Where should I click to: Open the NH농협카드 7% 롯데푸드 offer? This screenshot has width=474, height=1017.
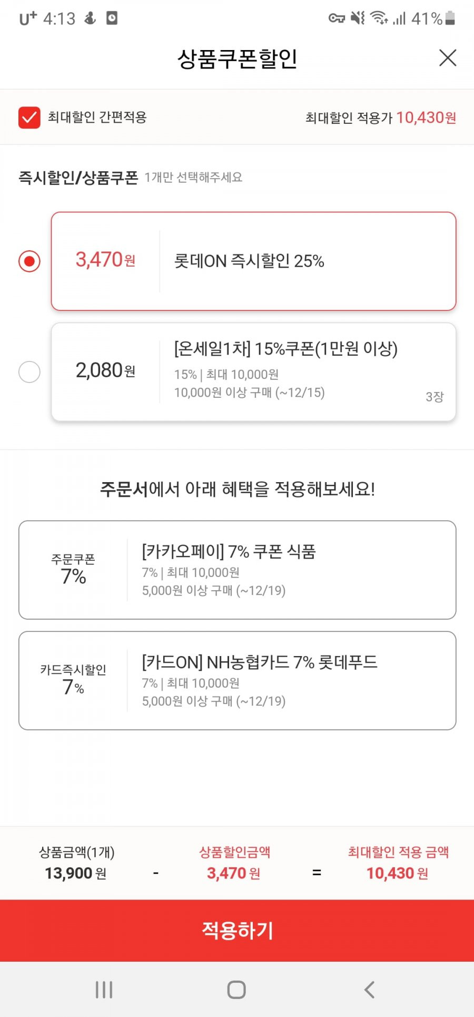238,680
